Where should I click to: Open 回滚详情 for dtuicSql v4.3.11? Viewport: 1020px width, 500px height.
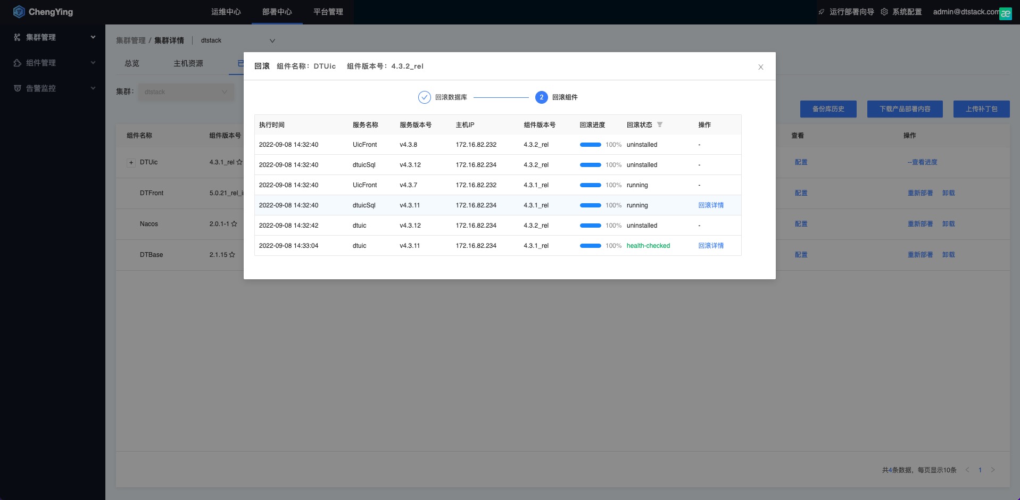(x=711, y=205)
